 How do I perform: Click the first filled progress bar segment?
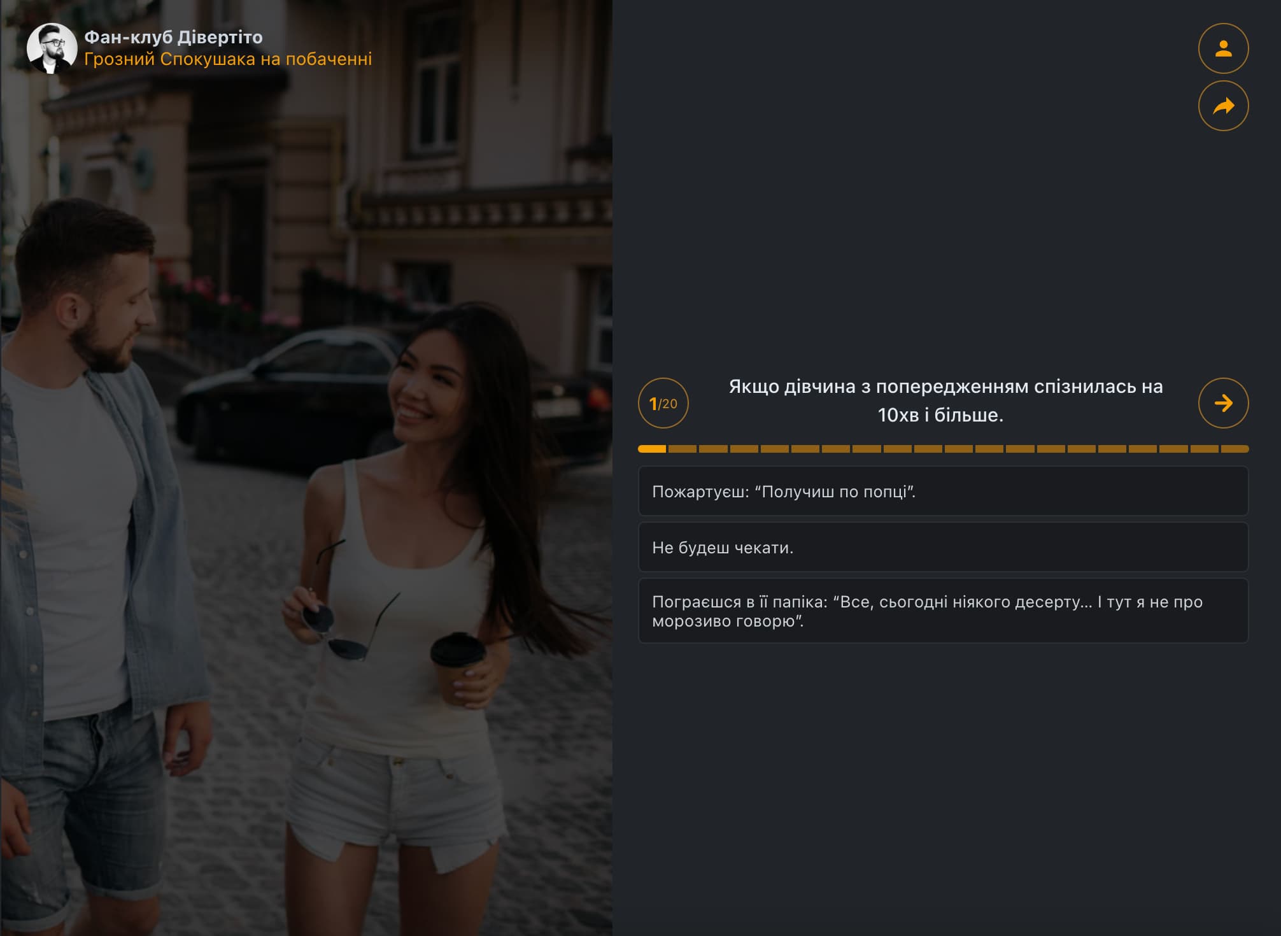[x=650, y=448]
